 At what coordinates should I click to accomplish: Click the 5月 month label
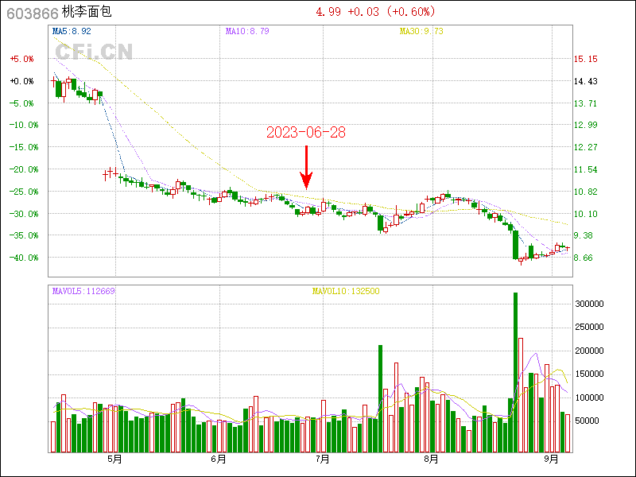[115, 460]
